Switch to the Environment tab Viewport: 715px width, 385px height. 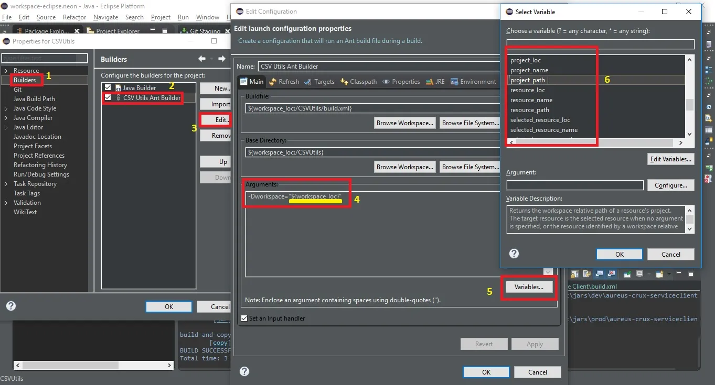coord(473,82)
